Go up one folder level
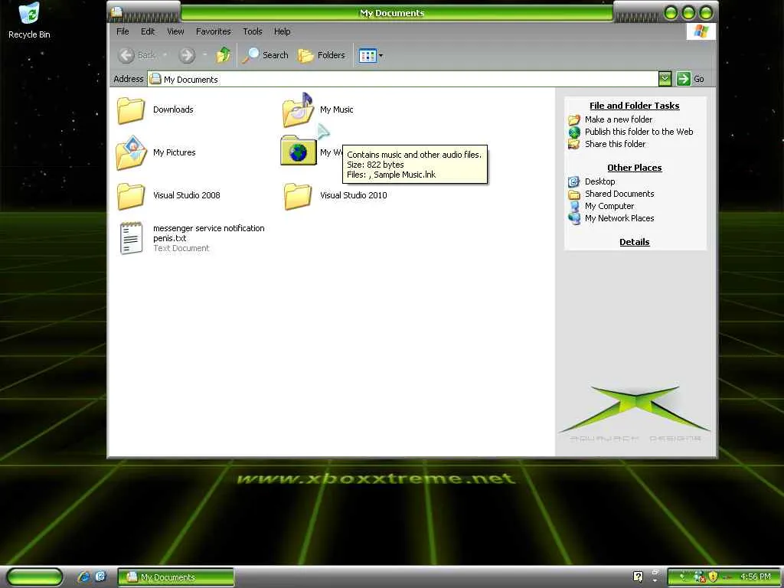 click(223, 55)
